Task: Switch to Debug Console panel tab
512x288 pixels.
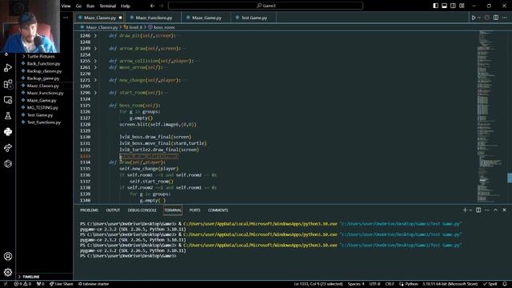Action: pos(142,210)
